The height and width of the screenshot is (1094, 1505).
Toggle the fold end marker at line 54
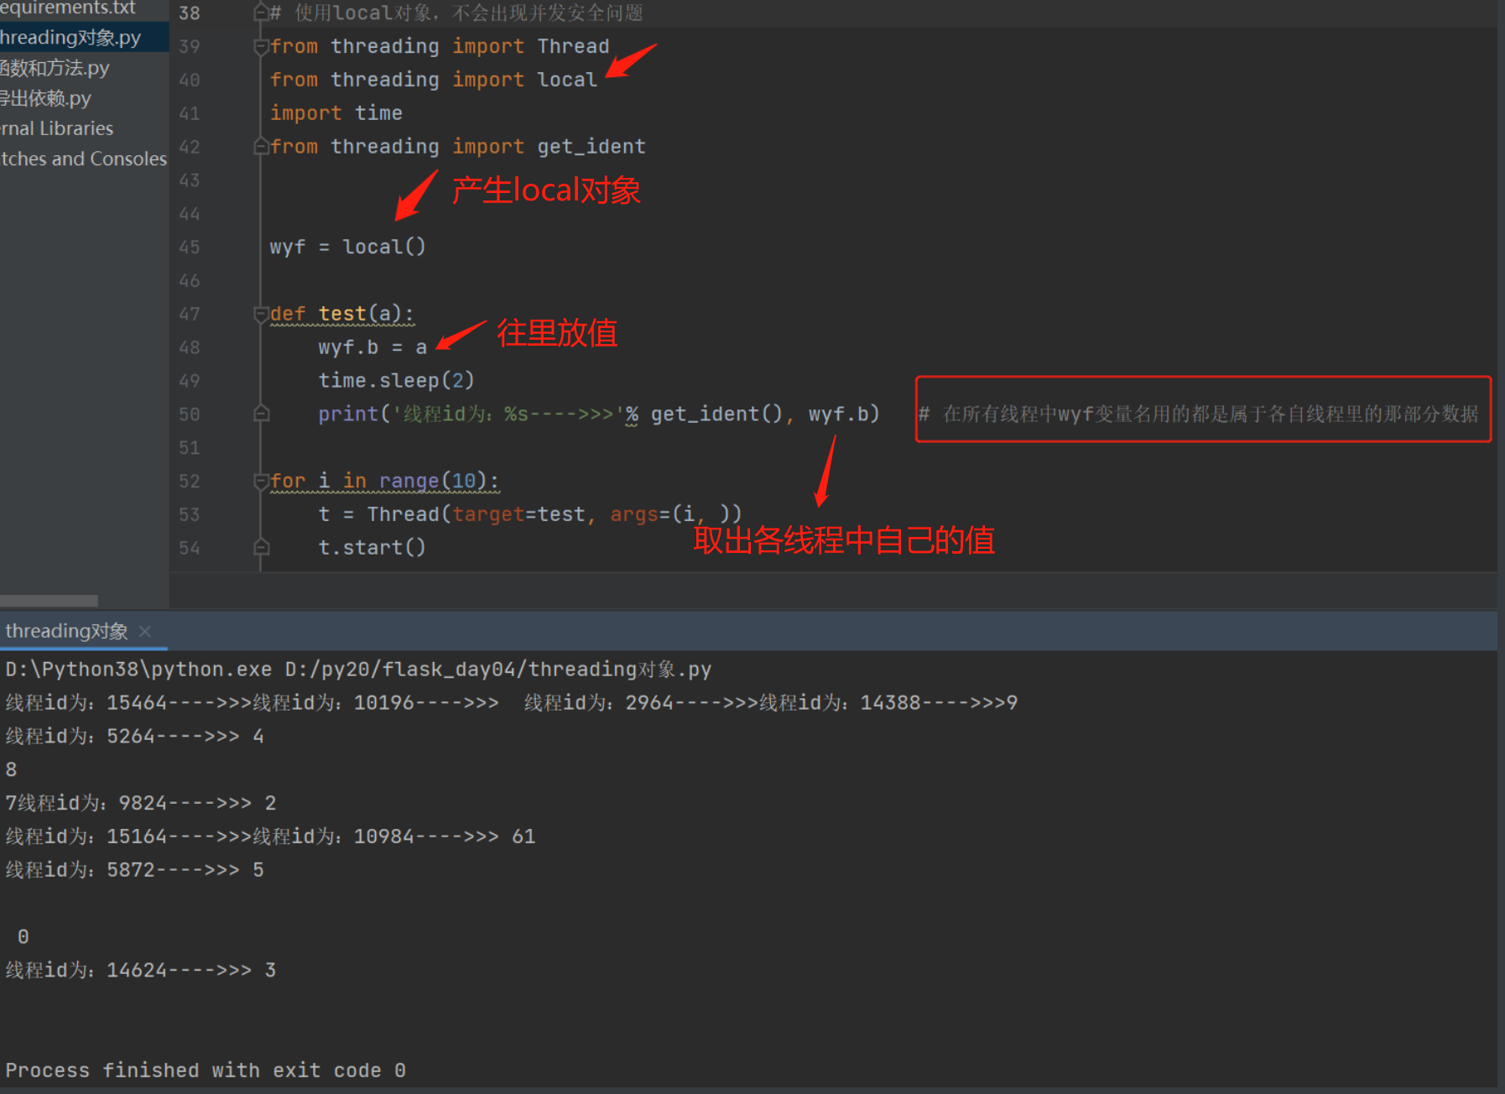[x=261, y=548]
